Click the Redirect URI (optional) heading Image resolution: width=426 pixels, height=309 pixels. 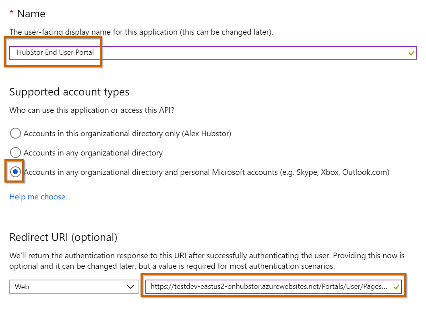63,238
